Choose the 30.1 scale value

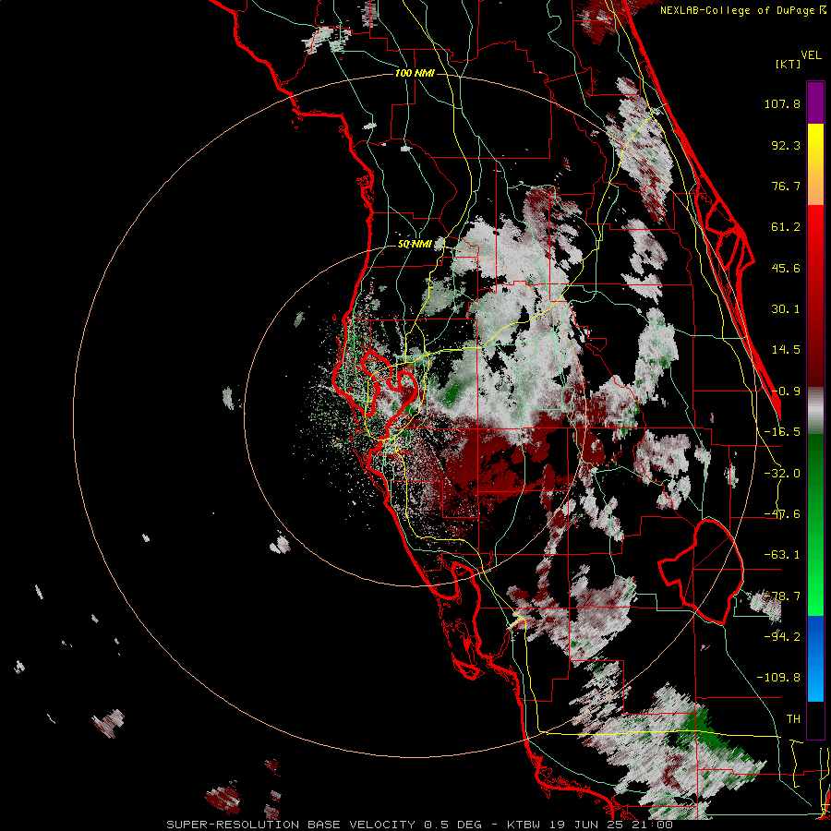click(x=786, y=309)
